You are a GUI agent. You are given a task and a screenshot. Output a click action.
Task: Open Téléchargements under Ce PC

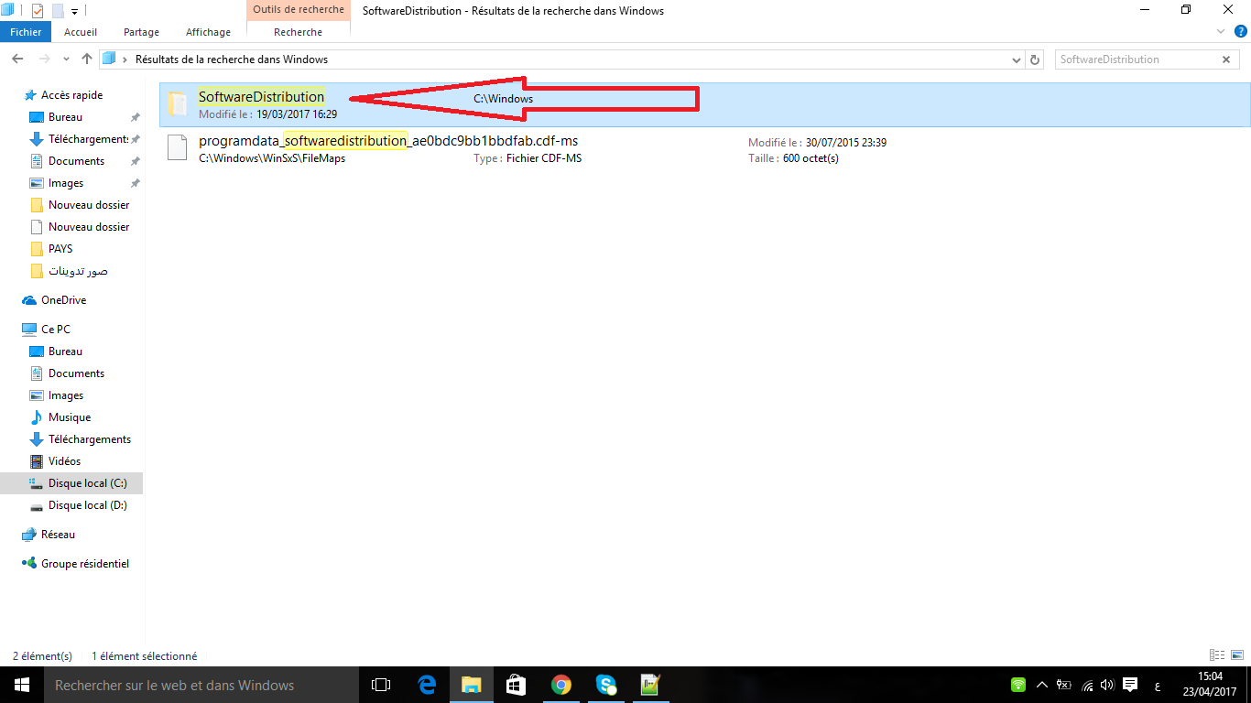(90, 439)
